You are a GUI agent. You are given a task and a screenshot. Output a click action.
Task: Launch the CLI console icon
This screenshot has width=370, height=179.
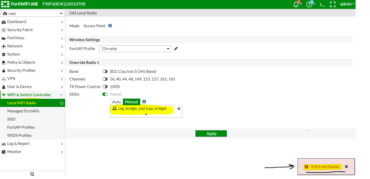(322, 4)
